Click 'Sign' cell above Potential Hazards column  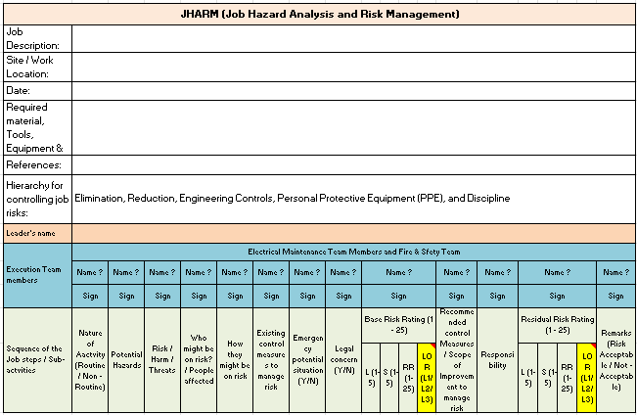[126, 296]
